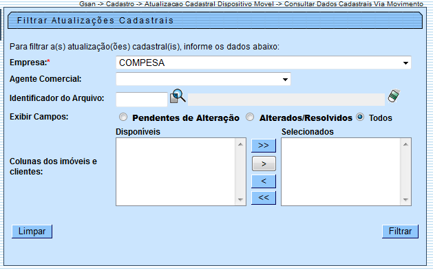Click Selecionados list scroll down arrow

coord(405,200)
